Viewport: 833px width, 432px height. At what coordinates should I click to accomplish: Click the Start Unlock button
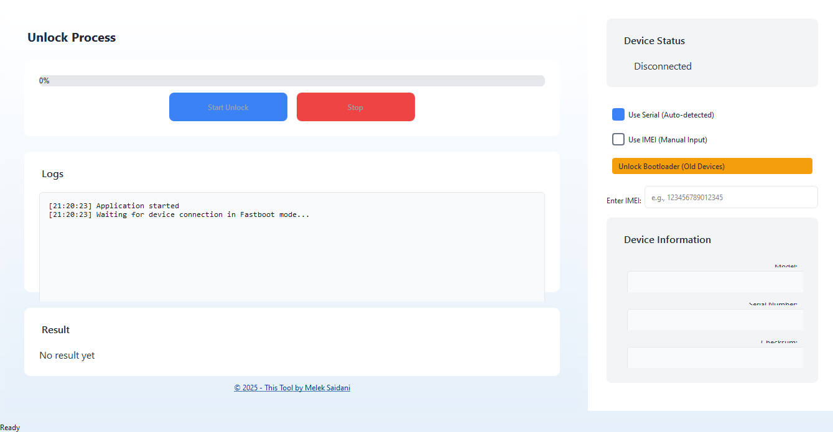coord(228,107)
